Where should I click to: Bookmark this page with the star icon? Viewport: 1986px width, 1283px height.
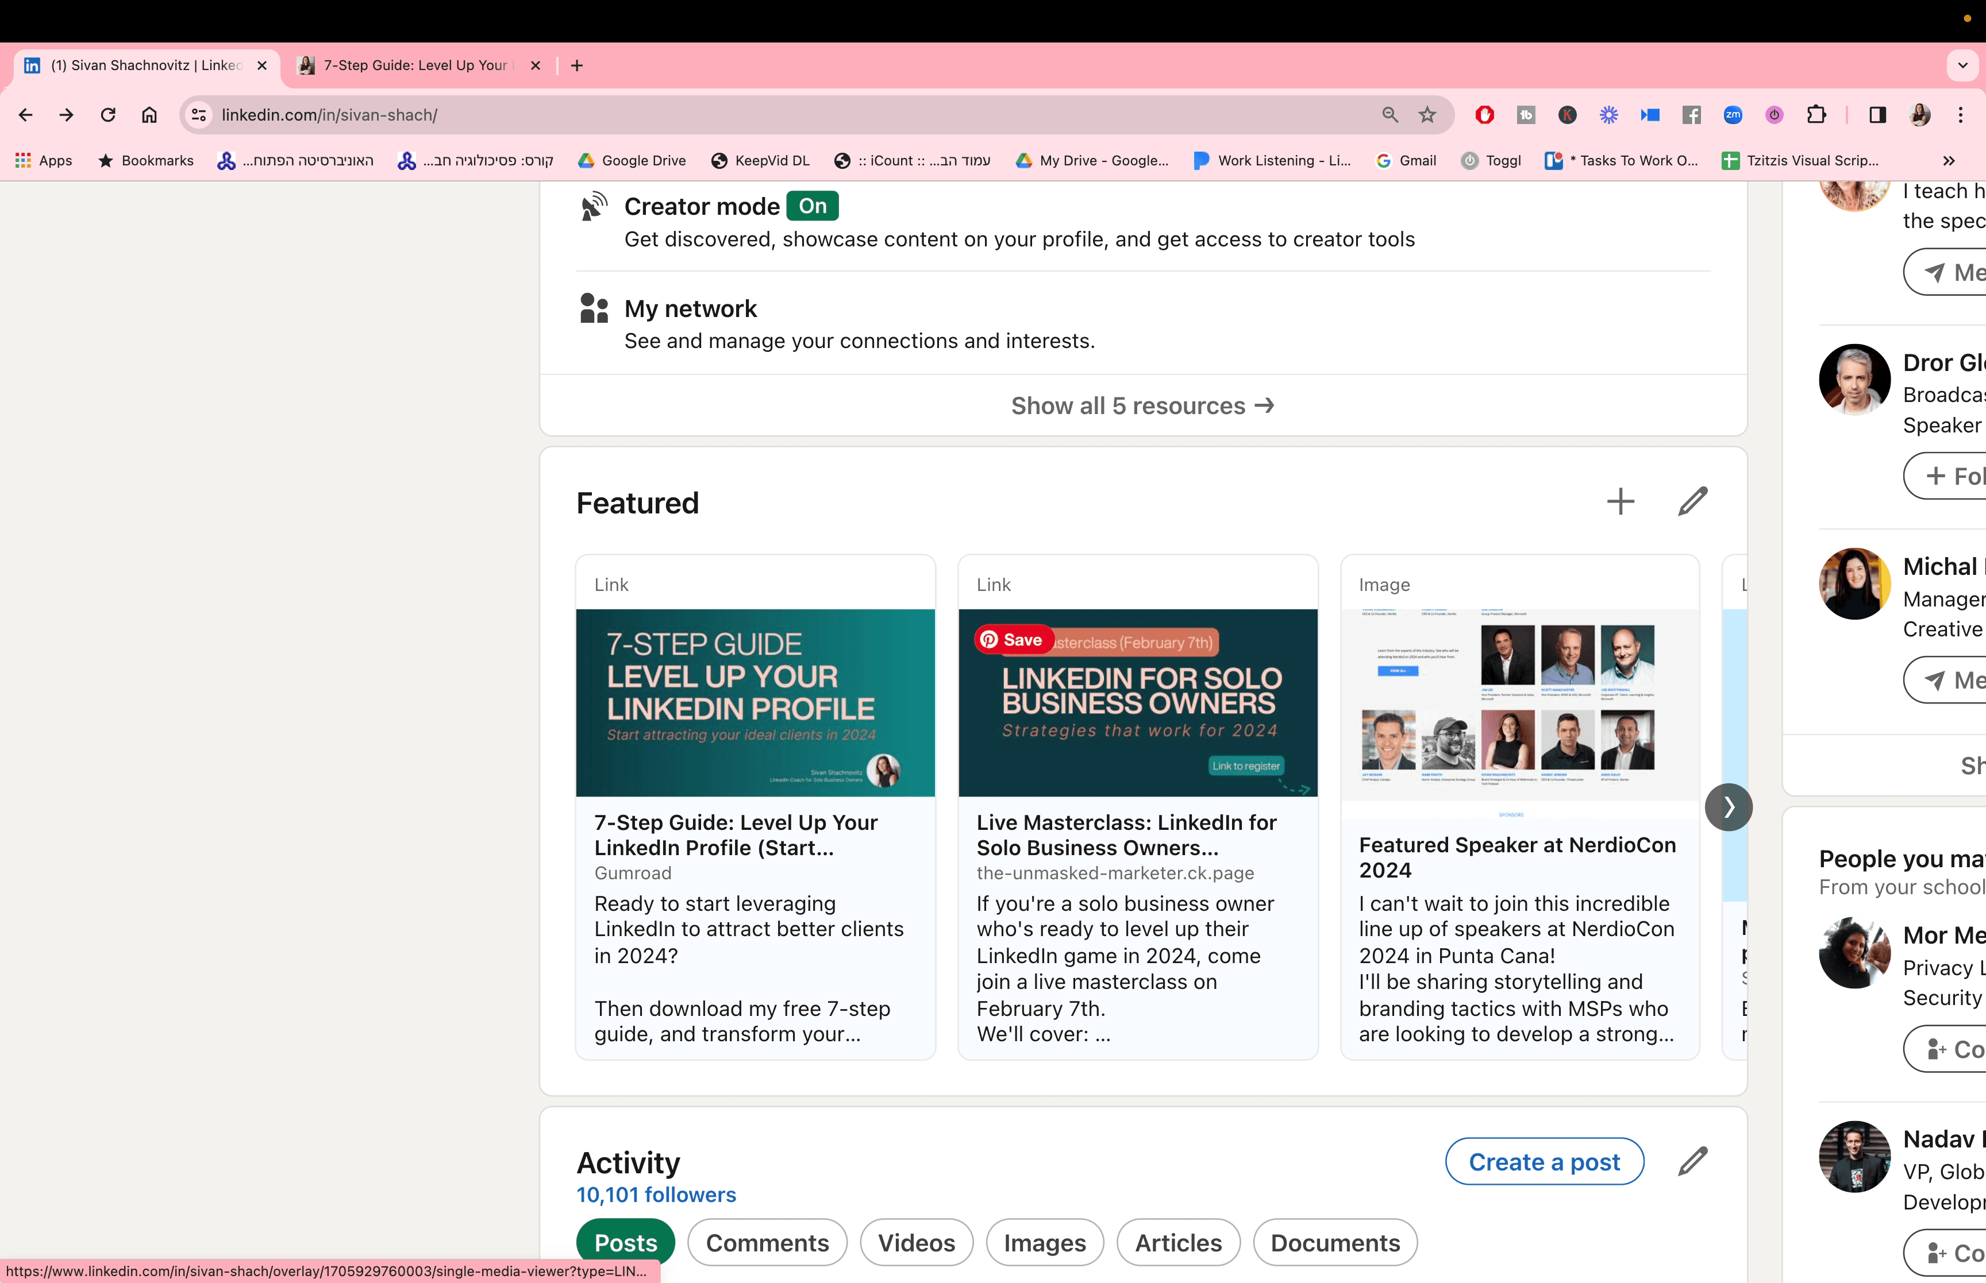[x=1427, y=115]
